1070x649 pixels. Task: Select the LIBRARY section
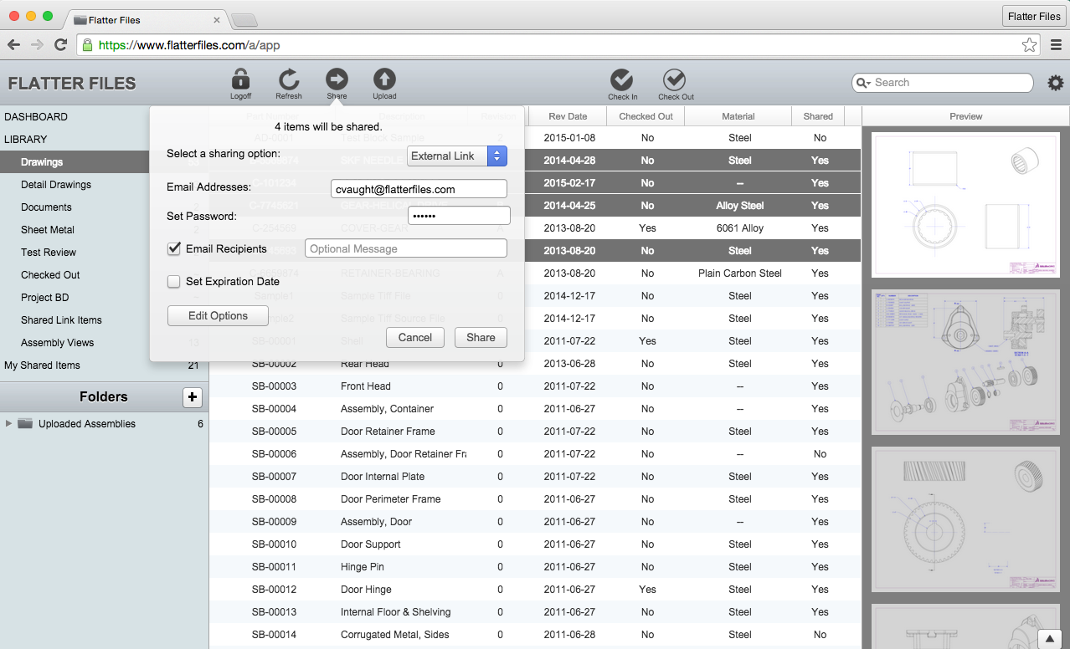point(26,140)
